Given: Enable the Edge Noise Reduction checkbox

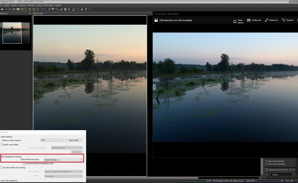Looking at the screenshot, I should (266, 161).
